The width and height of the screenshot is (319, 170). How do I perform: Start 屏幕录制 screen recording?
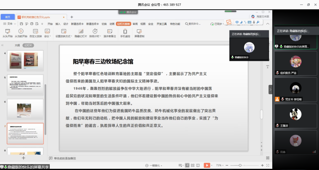coord(139,31)
